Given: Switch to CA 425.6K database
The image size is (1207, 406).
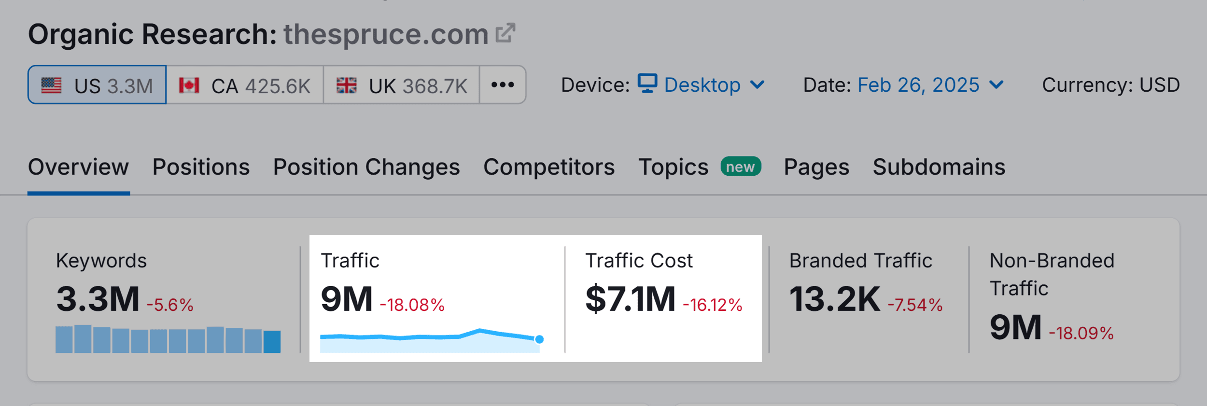Looking at the screenshot, I should coord(245,85).
